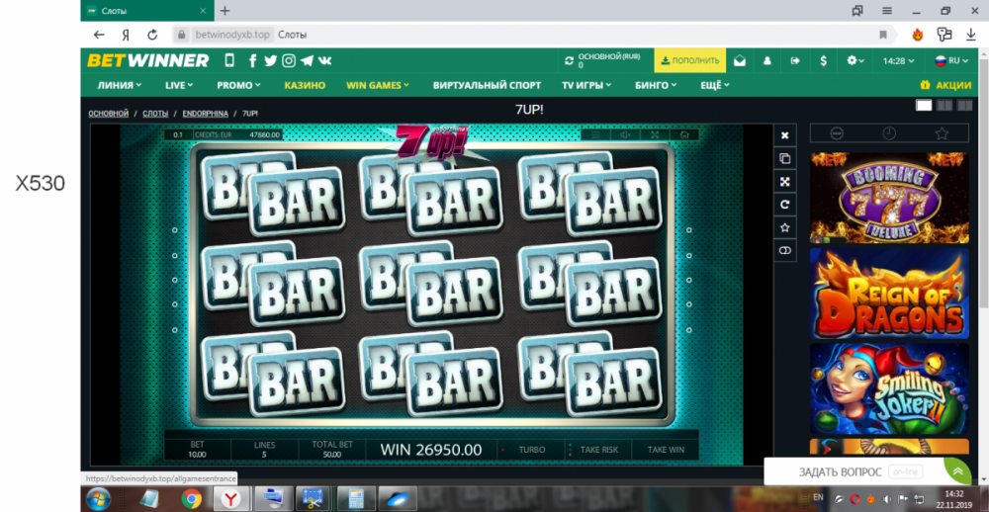The image size is (989, 512).
Task: Open the Telegram social link
Action: [307, 60]
